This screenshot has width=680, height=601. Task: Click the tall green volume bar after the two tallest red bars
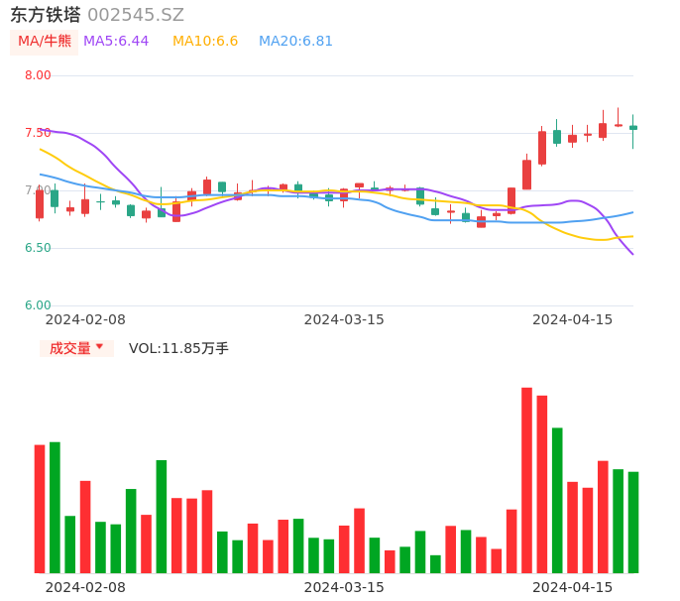[x=557, y=500]
